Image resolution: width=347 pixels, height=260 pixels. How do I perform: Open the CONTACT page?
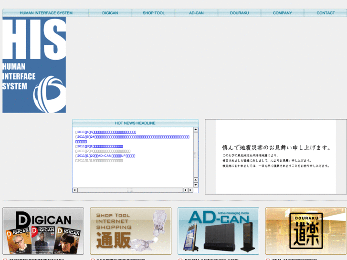326,13
